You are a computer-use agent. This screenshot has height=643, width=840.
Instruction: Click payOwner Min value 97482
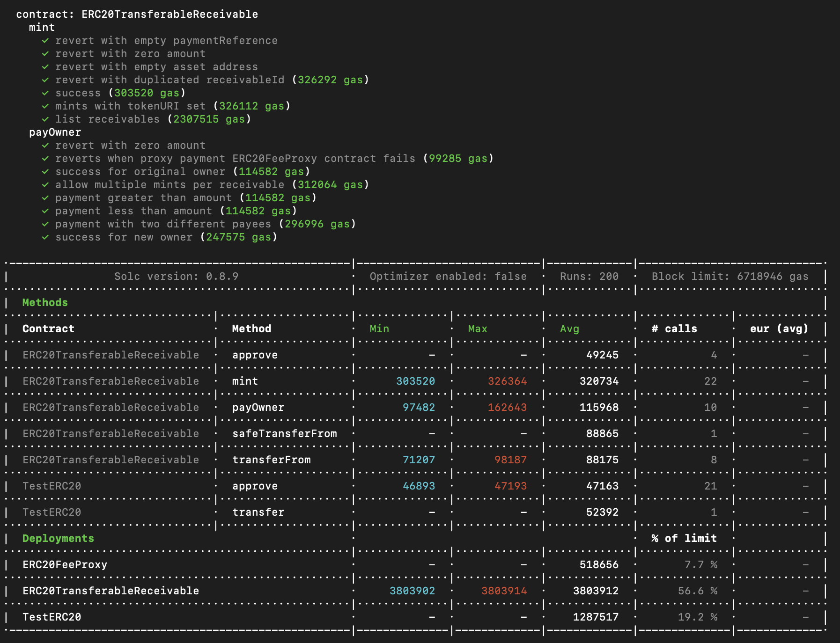(419, 408)
